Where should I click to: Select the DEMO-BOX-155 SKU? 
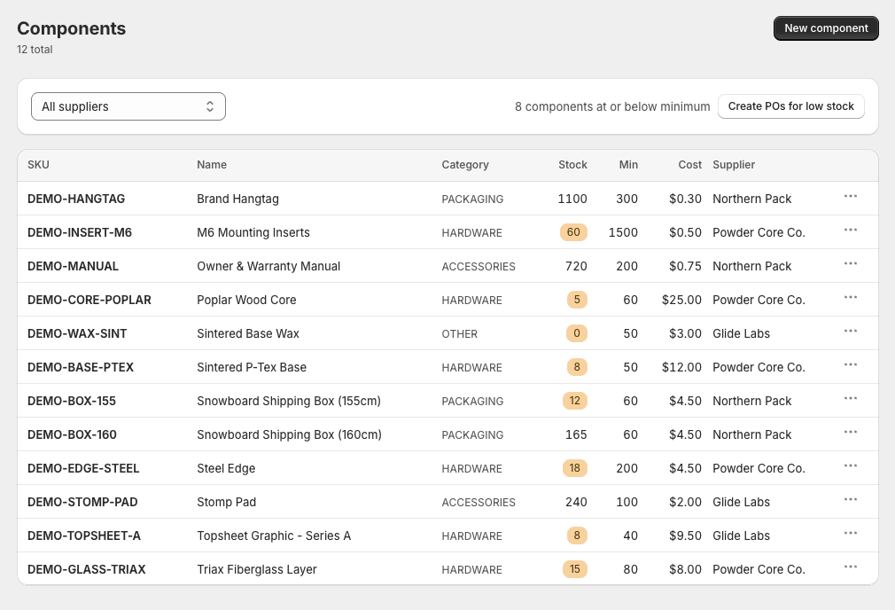pos(72,401)
